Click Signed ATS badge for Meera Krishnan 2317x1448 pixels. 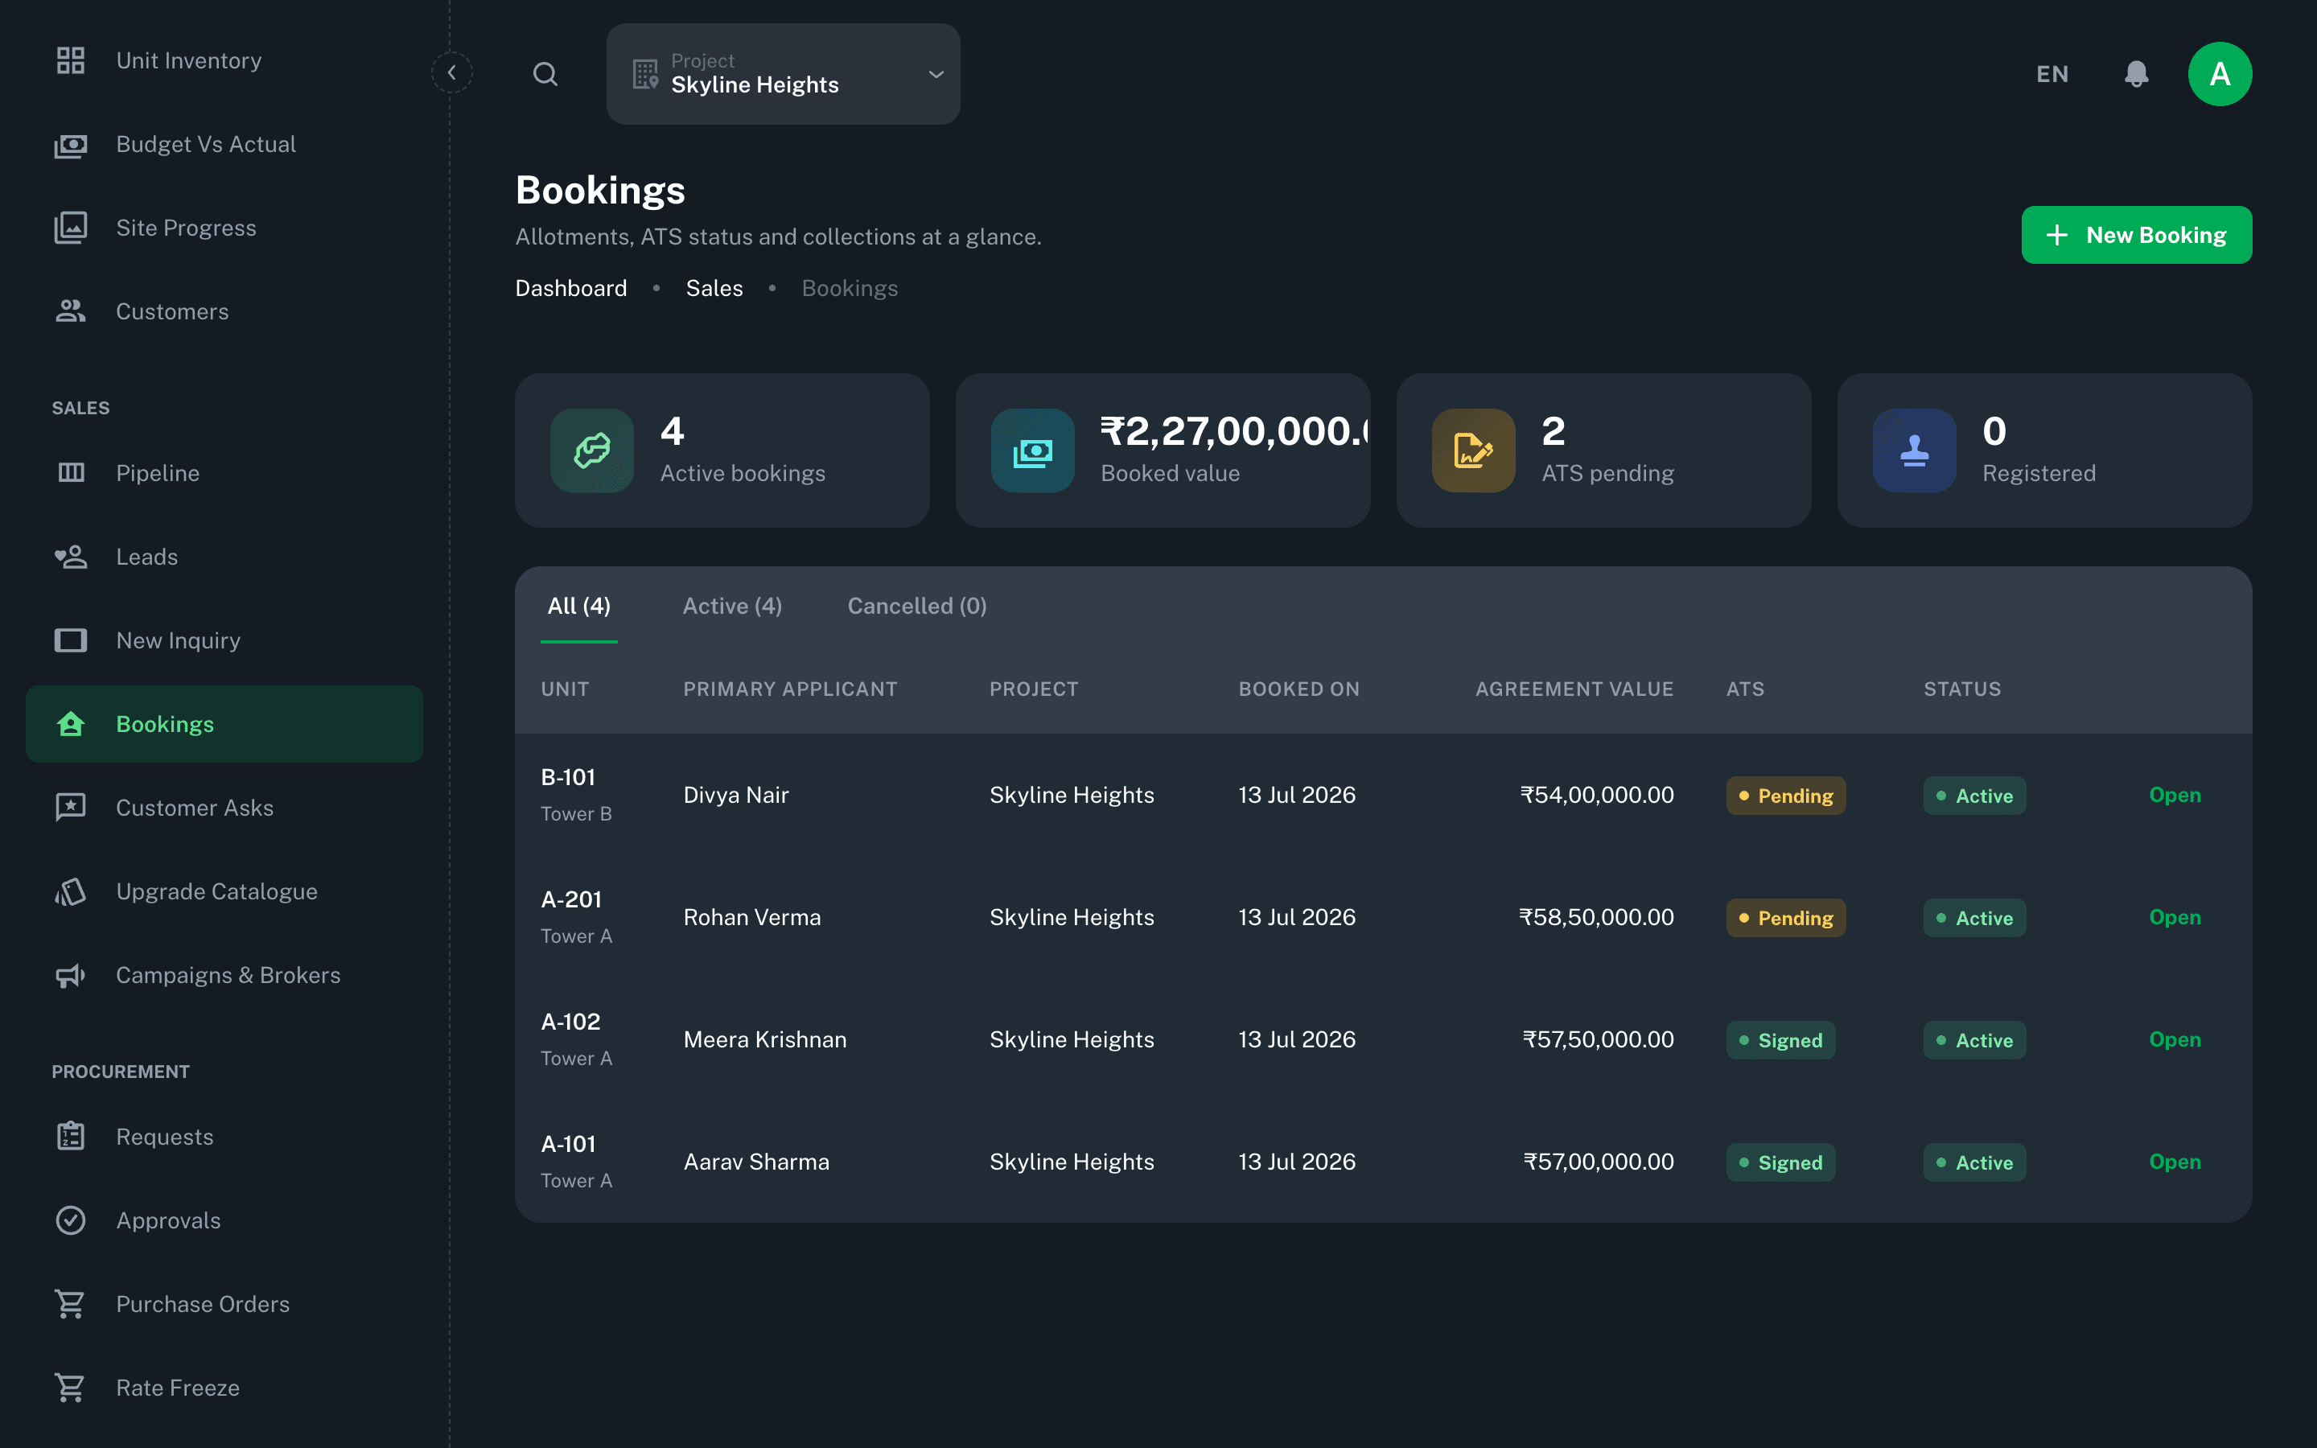1781,1040
